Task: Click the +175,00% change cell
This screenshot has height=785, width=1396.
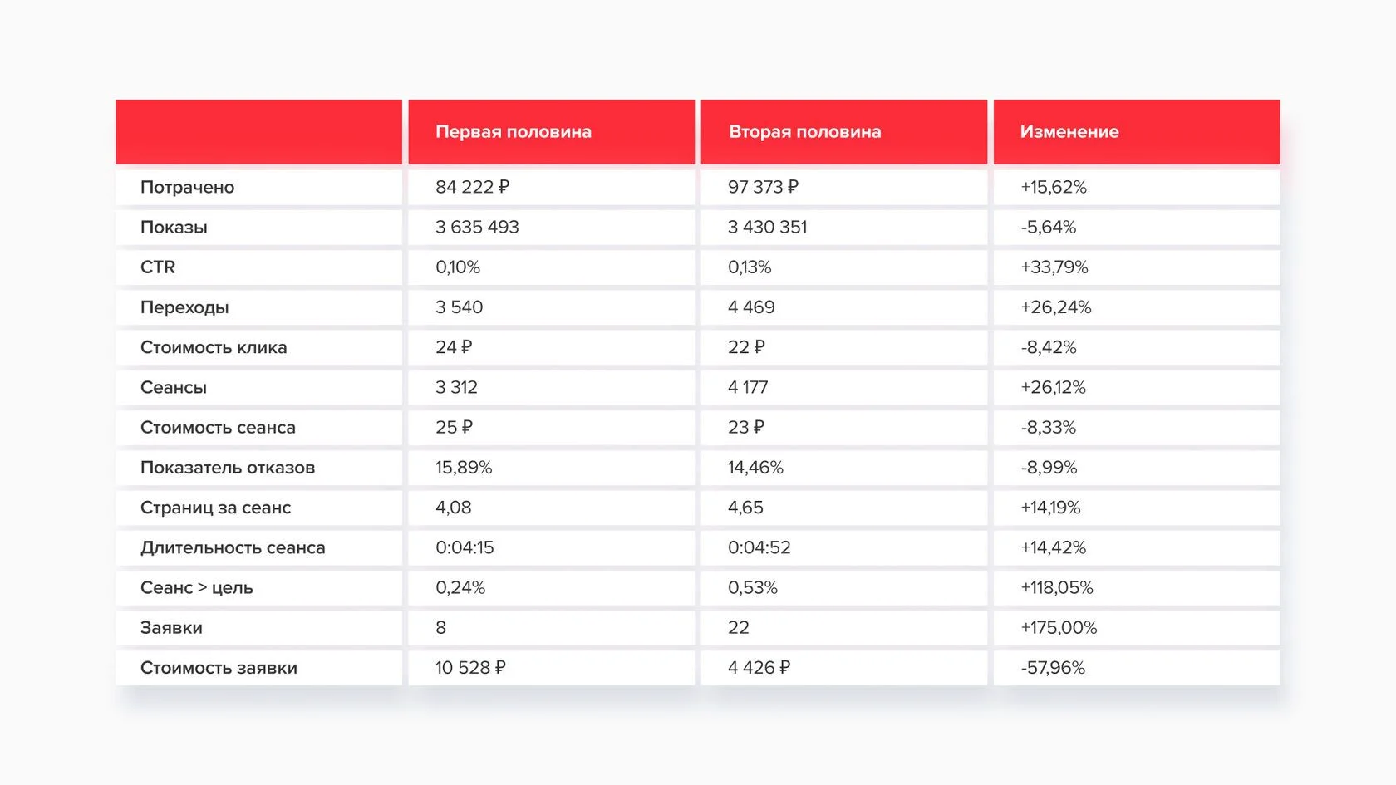Action: click(1059, 628)
